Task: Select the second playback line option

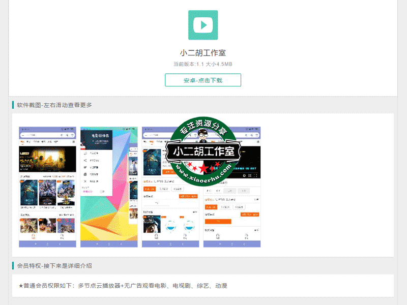Action: pos(163,189)
